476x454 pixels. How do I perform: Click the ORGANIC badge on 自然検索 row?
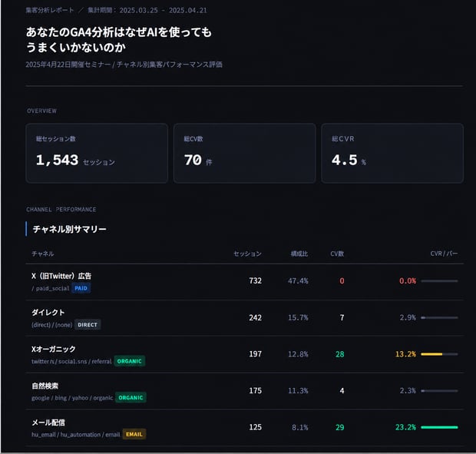coord(131,397)
